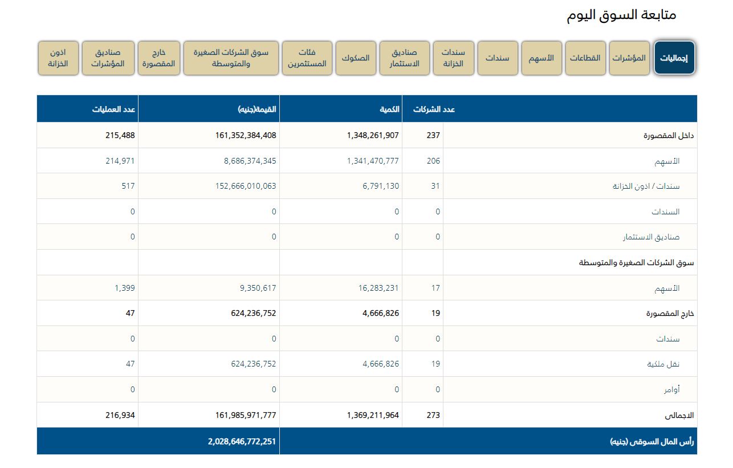Click the القيمة(جنيه) column header

coord(257,109)
